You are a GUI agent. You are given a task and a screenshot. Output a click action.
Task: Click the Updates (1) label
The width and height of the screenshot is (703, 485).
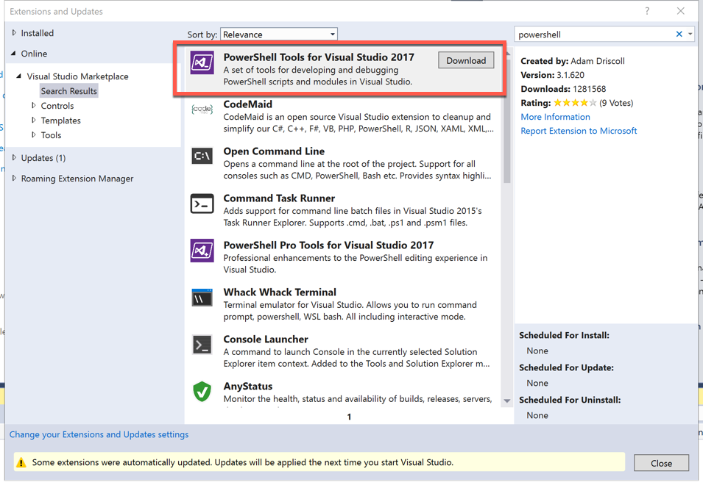point(43,158)
